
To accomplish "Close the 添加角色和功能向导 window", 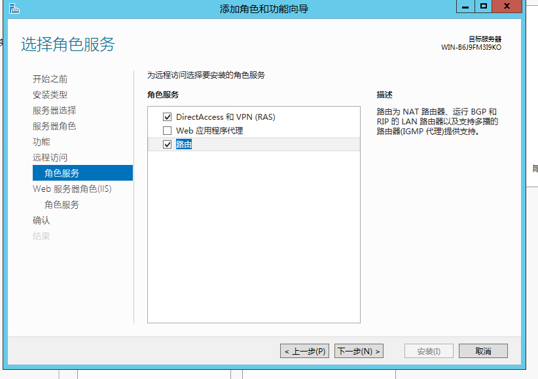I will click(x=507, y=6).
